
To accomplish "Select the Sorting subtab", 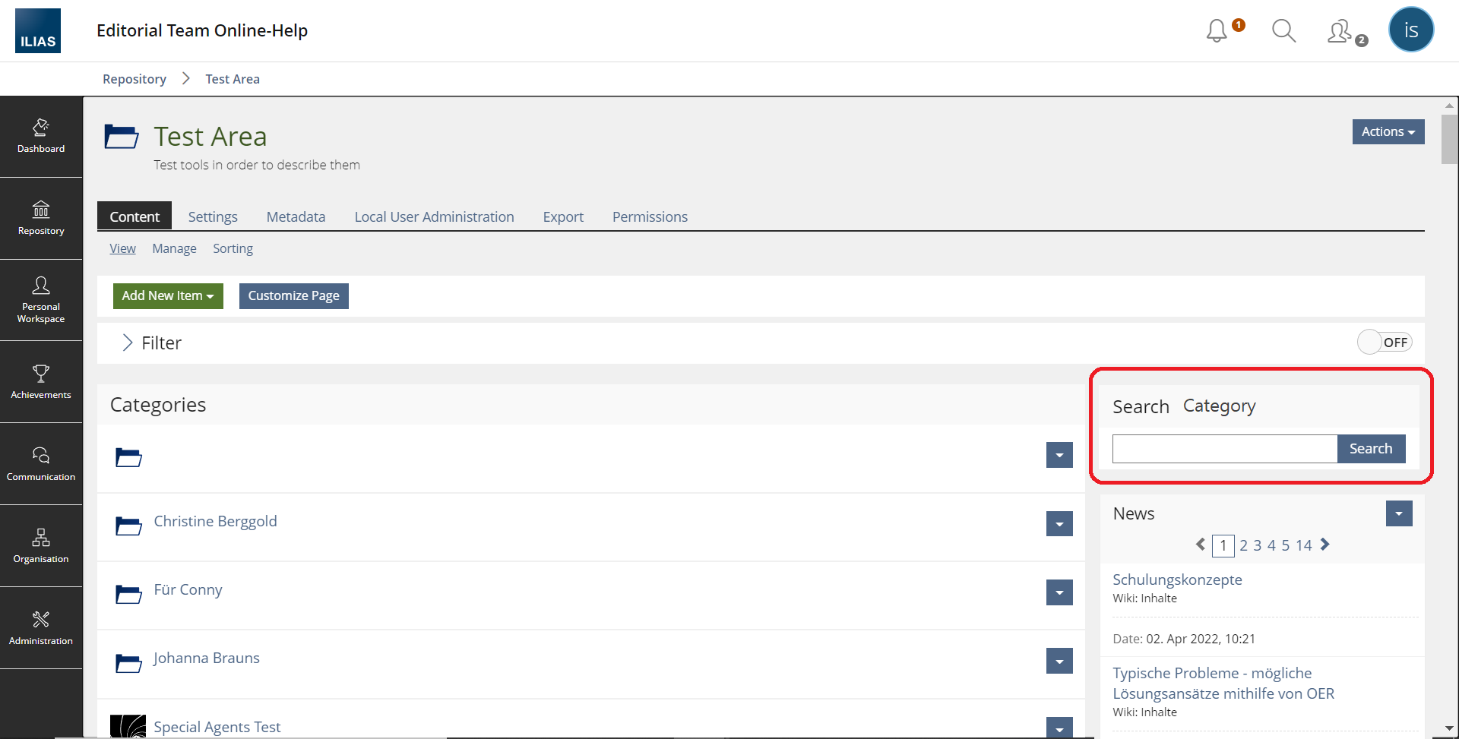I will [x=233, y=248].
